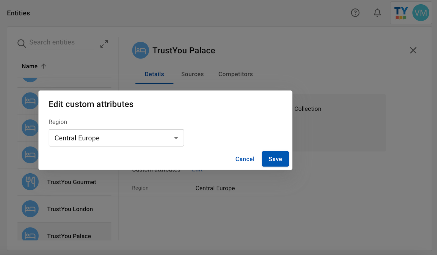Click the bed icon for TrustYou London
The width and height of the screenshot is (437, 255).
[30, 209]
